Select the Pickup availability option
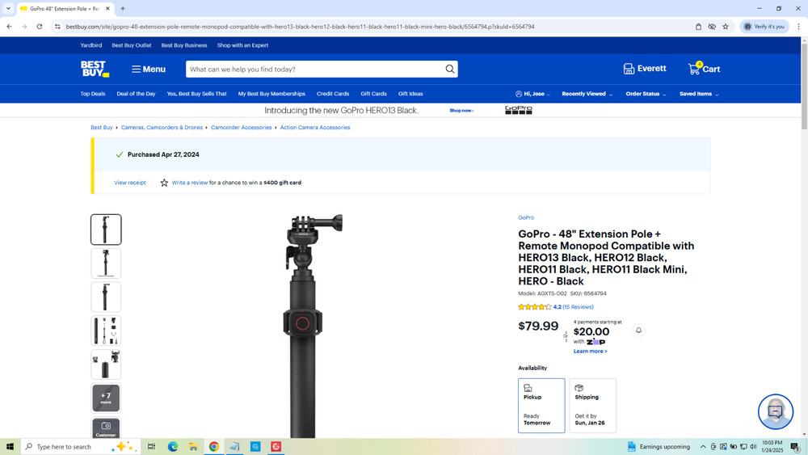 pyautogui.click(x=541, y=406)
